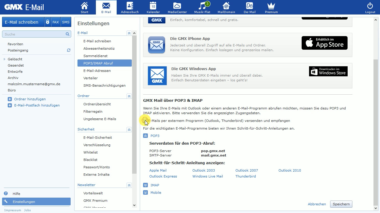380x213 pixels.
Task: Click the FAX button
Action: (56, 22)
